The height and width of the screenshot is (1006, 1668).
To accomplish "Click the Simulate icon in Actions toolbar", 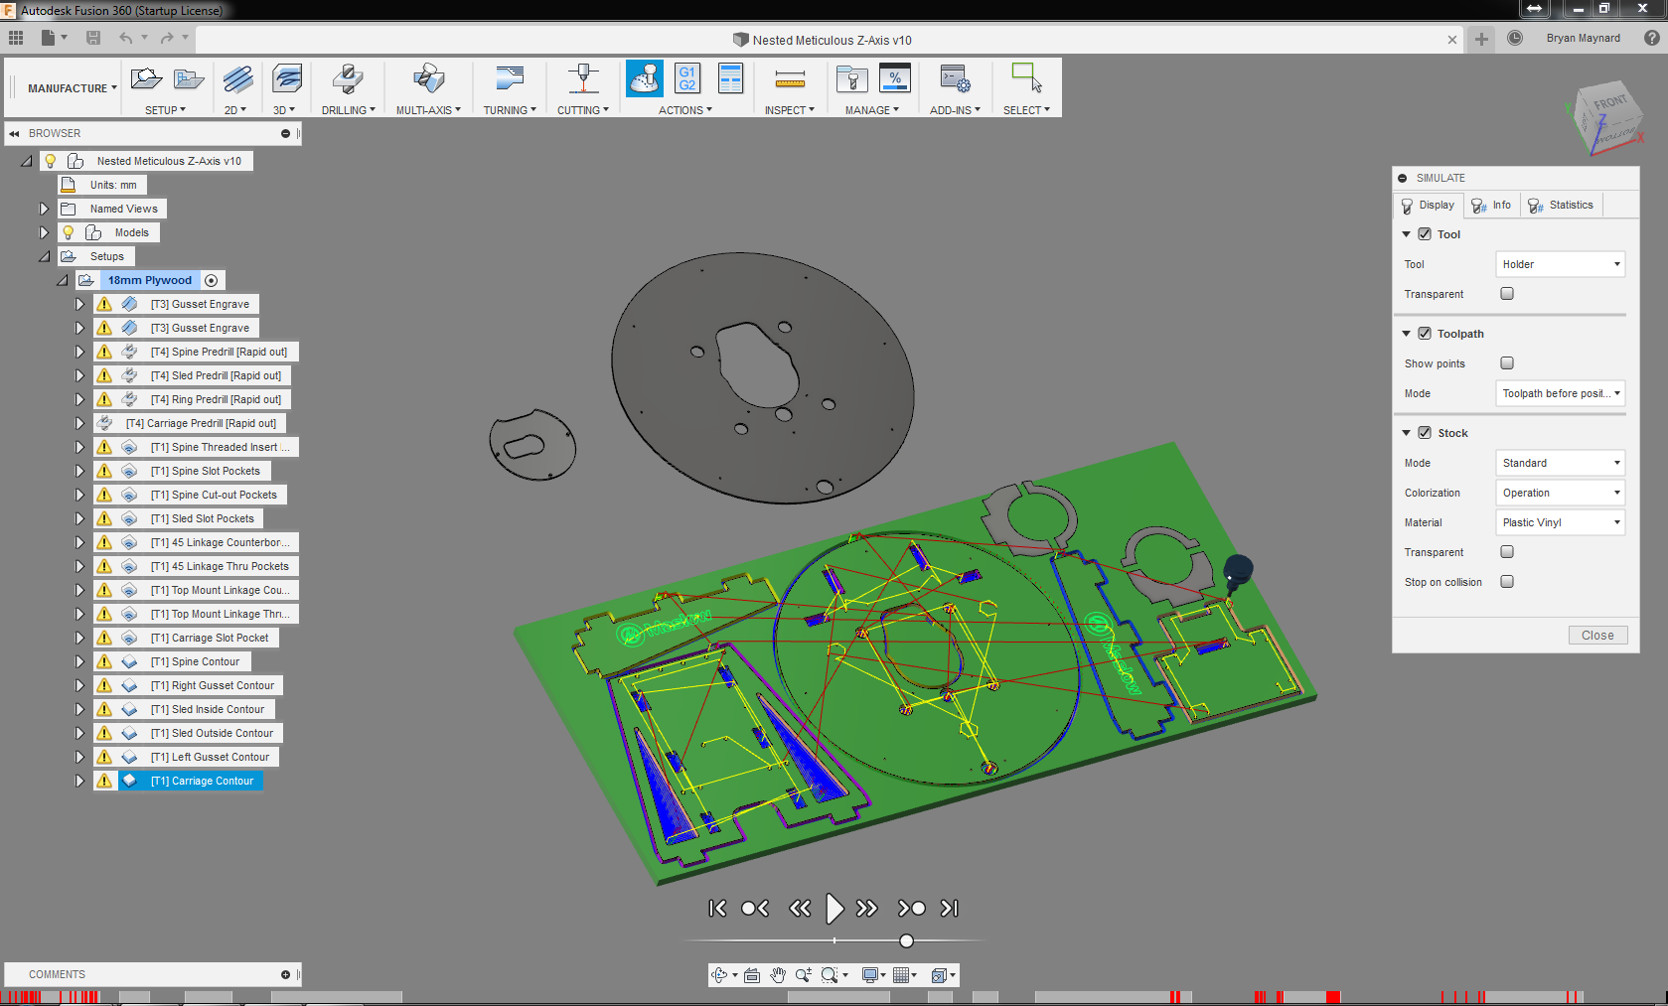I will [x=644, y=78].
